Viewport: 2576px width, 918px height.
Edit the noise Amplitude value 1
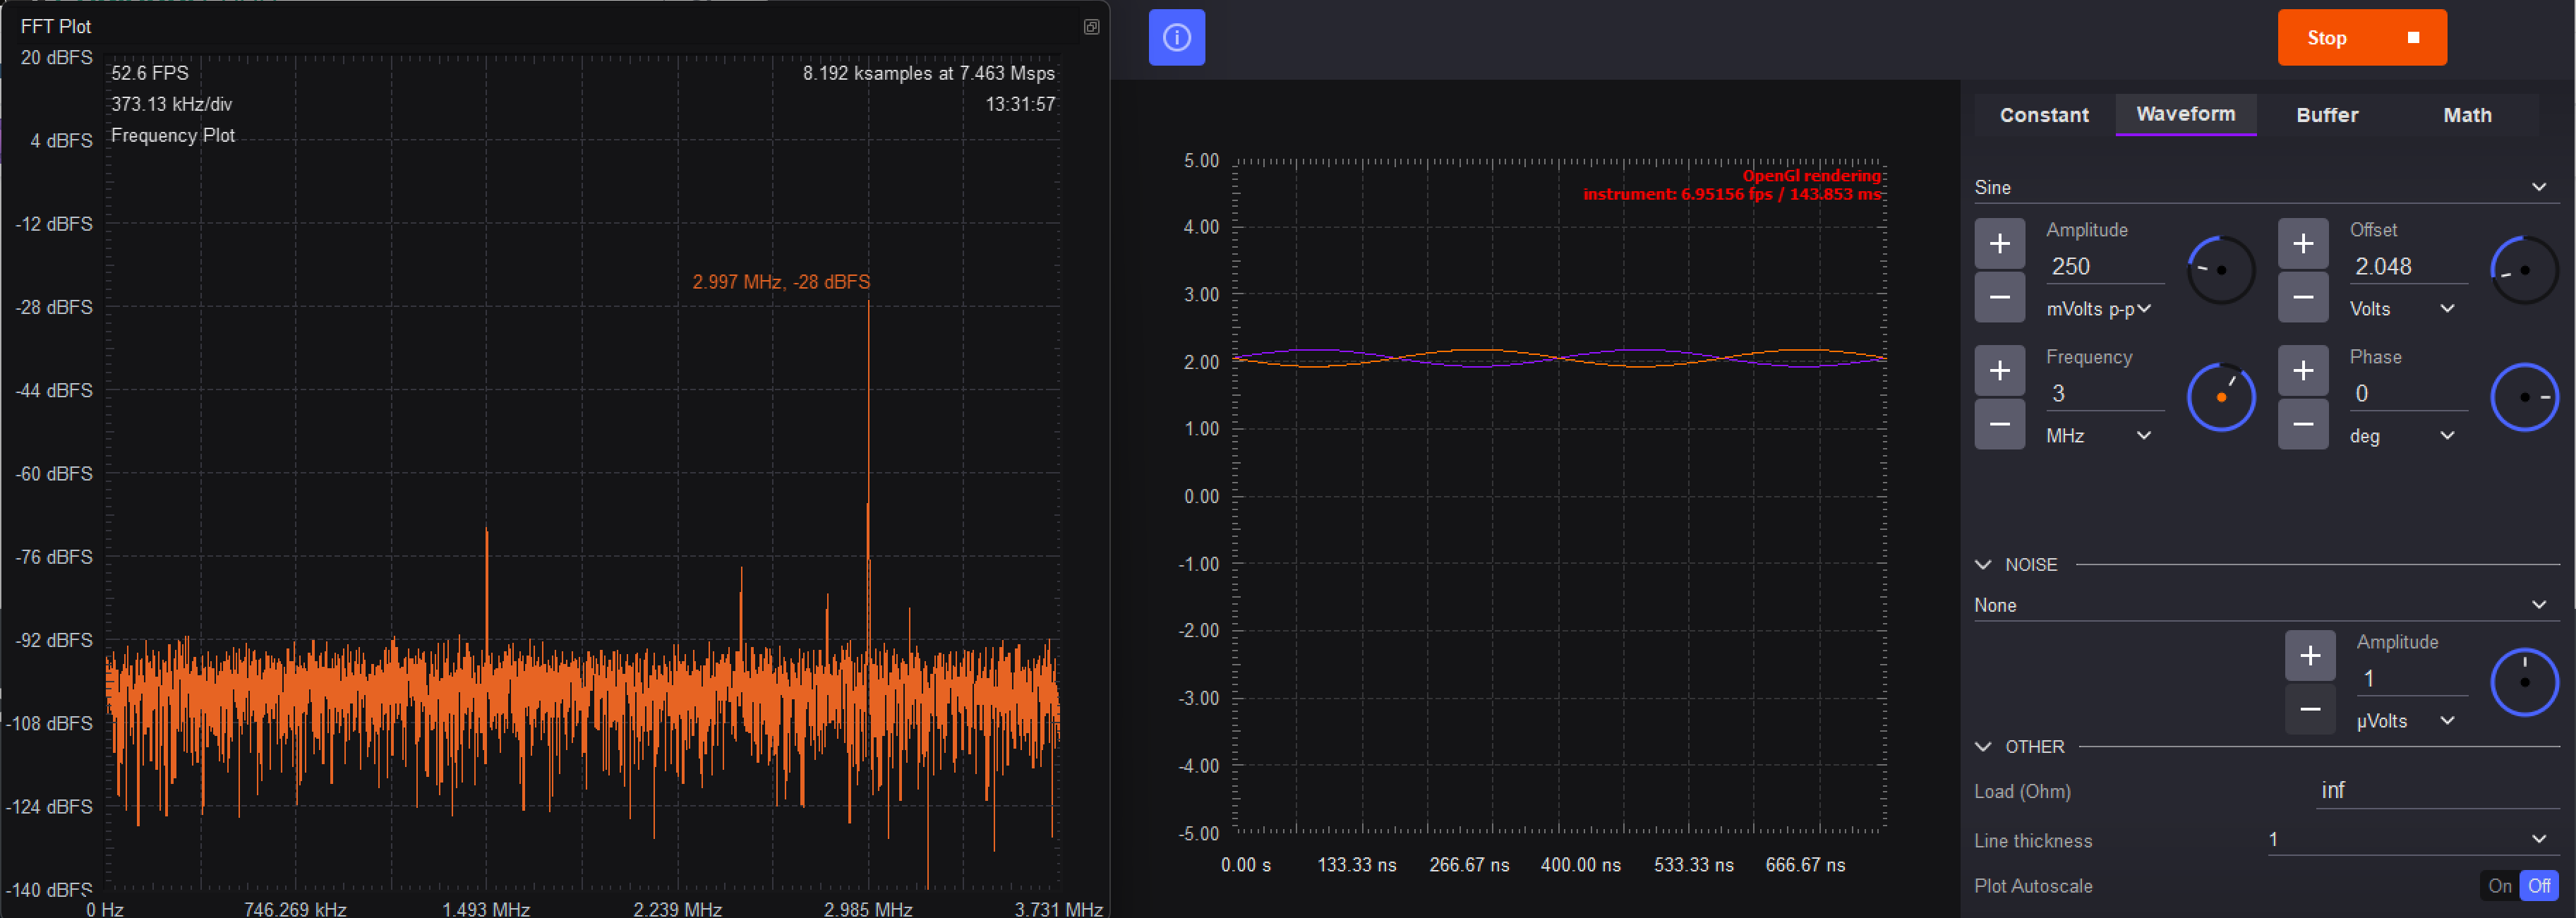[2411, 679]
